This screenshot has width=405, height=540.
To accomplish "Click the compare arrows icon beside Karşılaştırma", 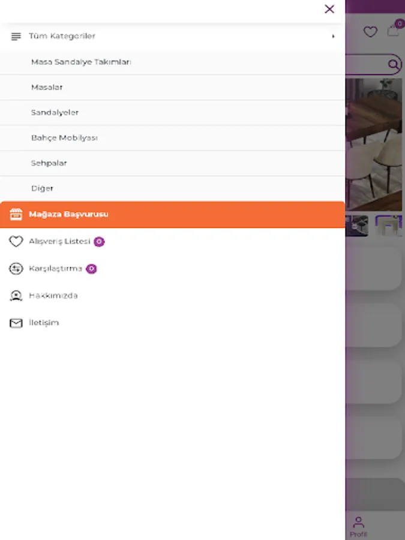I will click(x=16, y=269).
